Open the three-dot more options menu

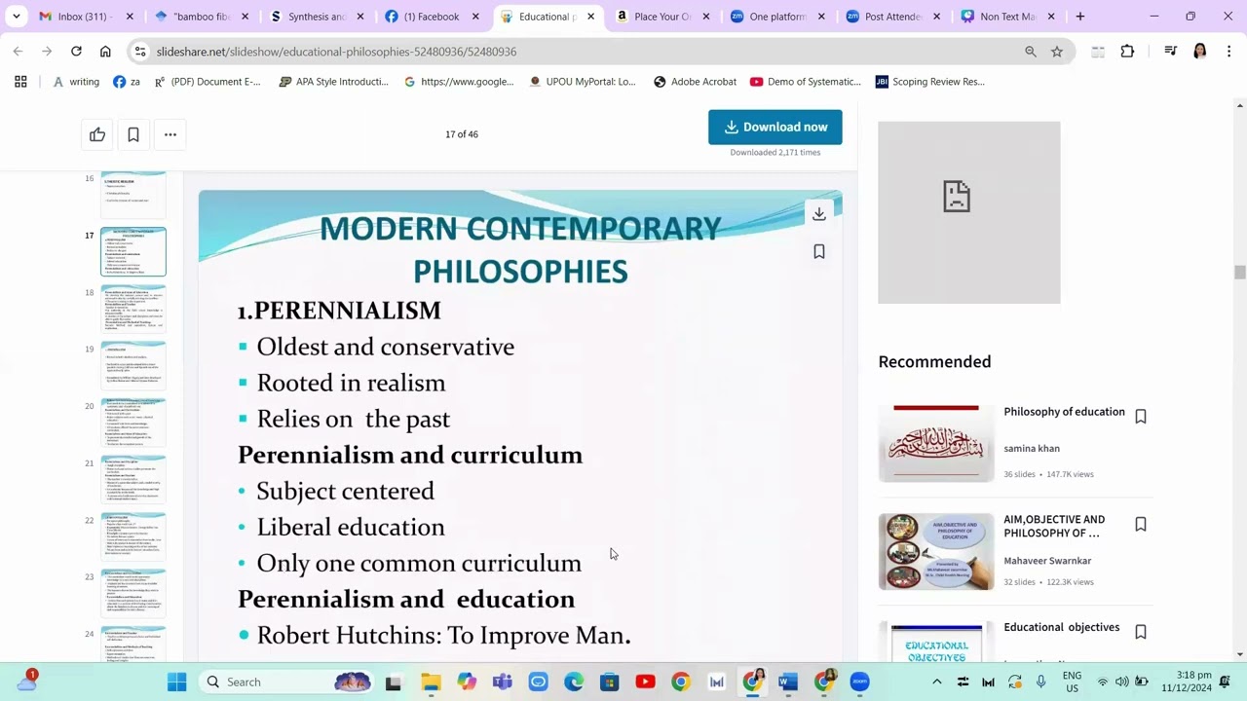tap(170, 134)
